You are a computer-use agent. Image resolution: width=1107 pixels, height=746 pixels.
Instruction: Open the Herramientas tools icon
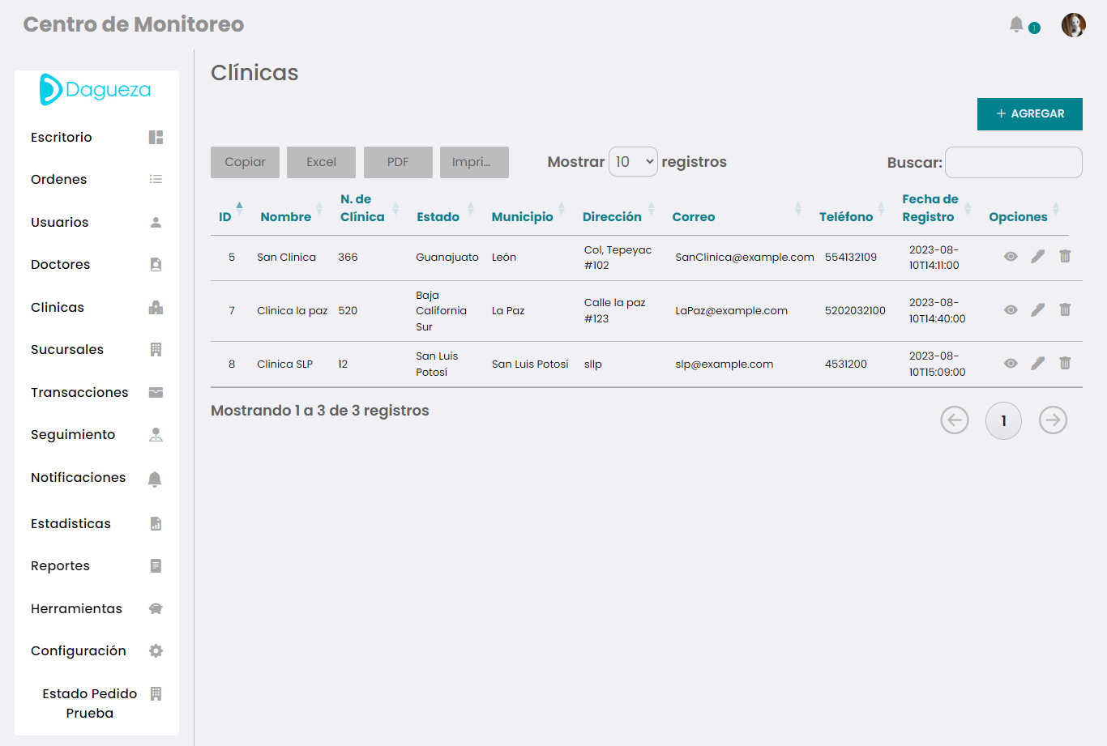tap(155, 608)
